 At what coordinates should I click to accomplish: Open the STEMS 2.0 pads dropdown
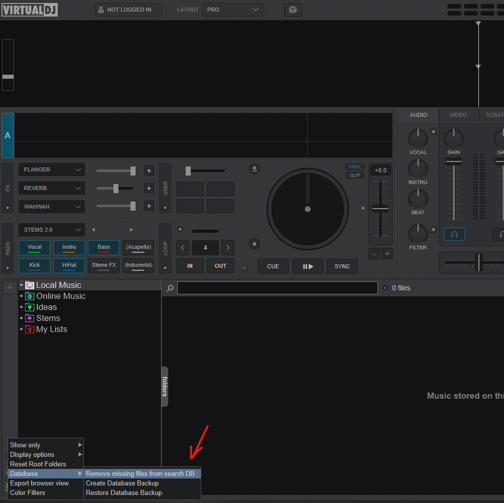pos(52,230)
